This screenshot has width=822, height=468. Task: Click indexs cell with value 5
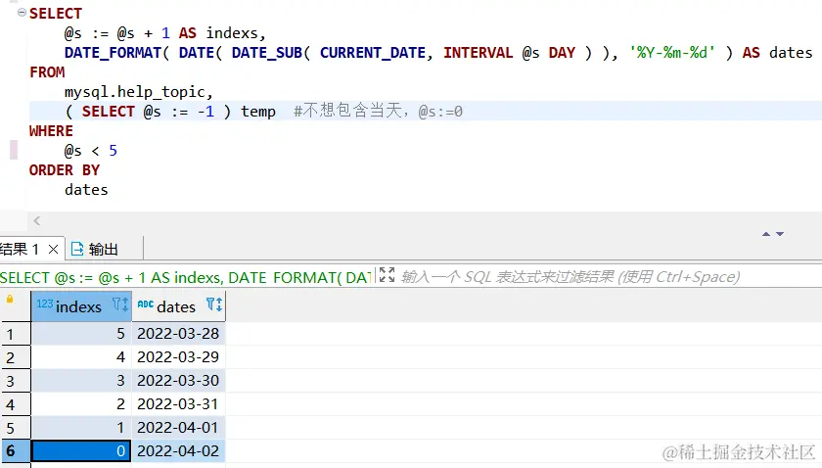81,334
